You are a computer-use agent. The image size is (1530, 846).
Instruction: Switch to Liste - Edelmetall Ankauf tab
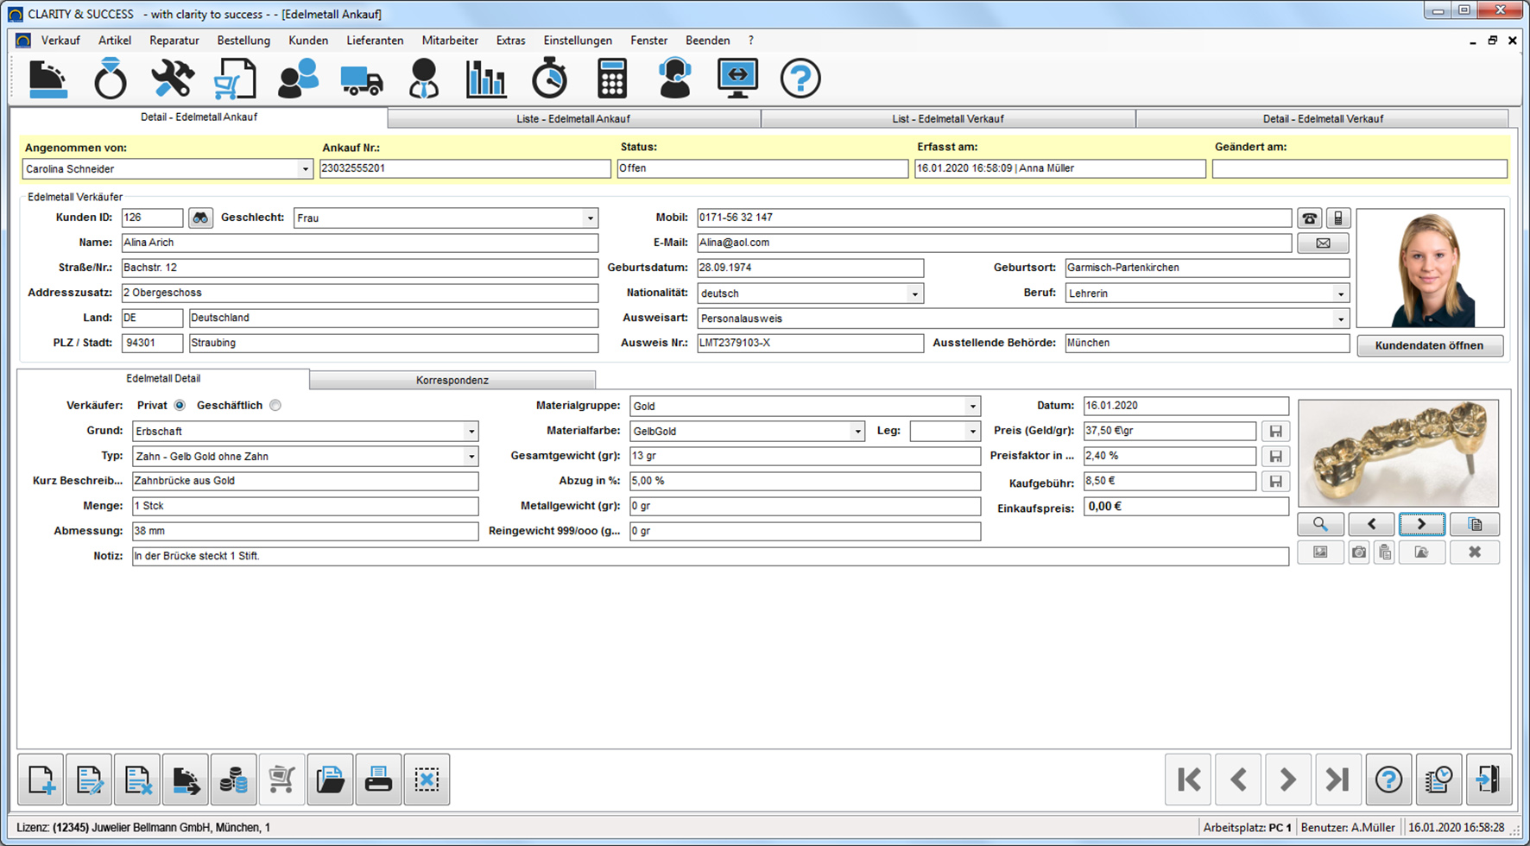click(x=573, y=119)
